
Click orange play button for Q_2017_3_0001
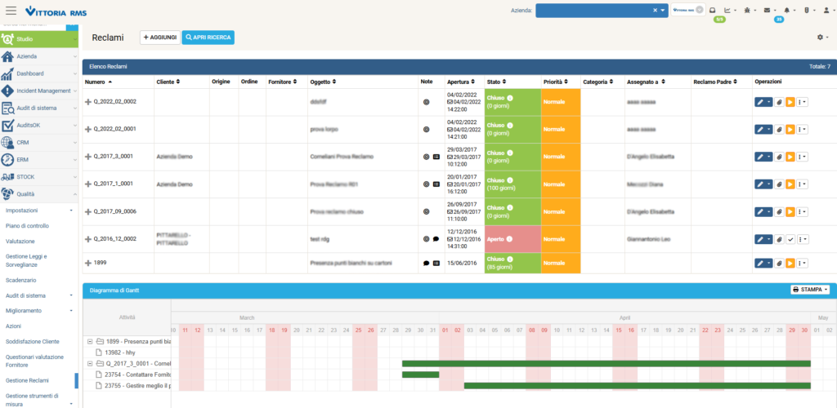(790, 157)
